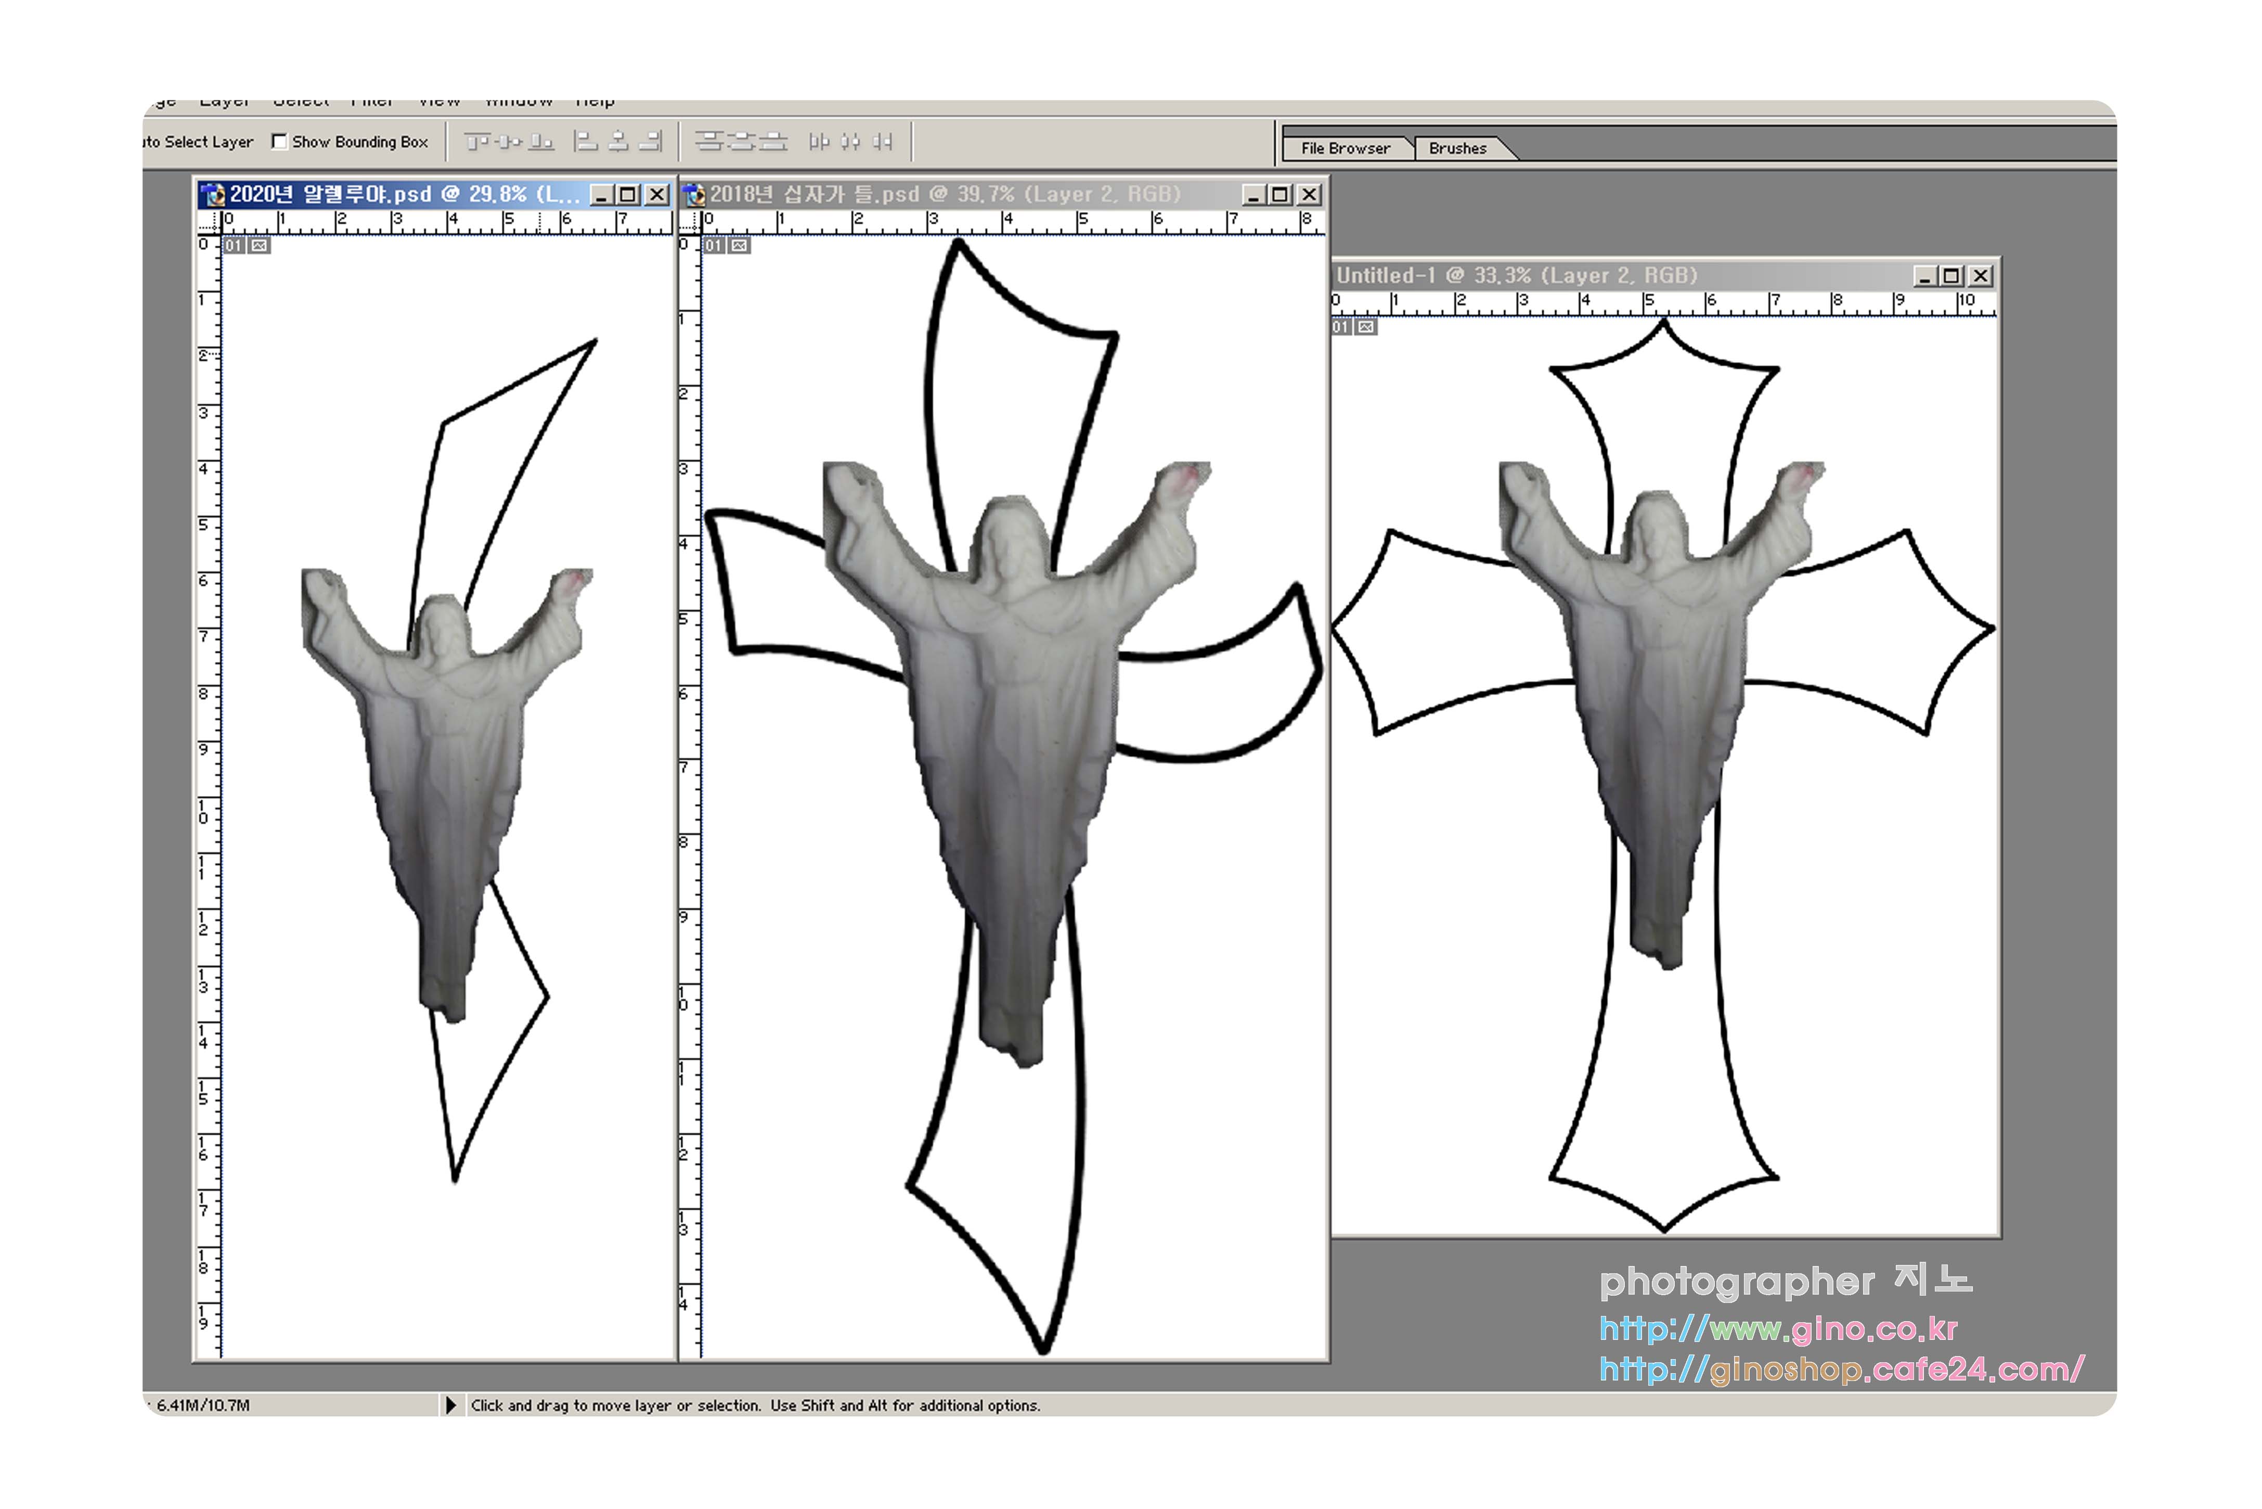This screenshot has width=2262, height=1509.
Task: Click Distribute Top Edges icon
Action: (710, 143)
